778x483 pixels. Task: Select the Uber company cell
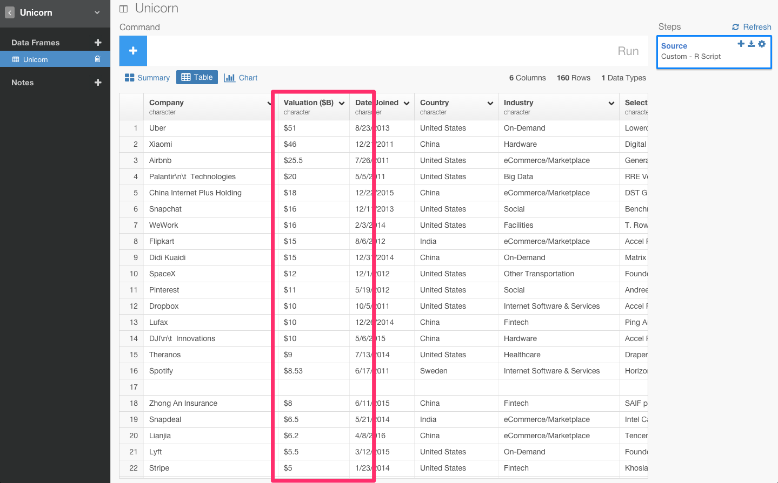click(211, 128)
